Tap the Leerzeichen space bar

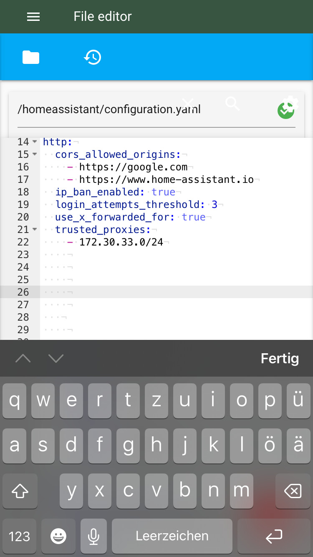(172, 536)
